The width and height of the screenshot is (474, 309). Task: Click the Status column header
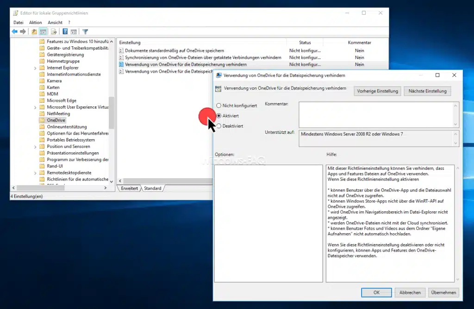click(305, 43)
